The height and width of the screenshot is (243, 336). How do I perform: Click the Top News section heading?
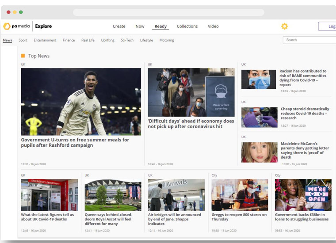coord(39,56)
